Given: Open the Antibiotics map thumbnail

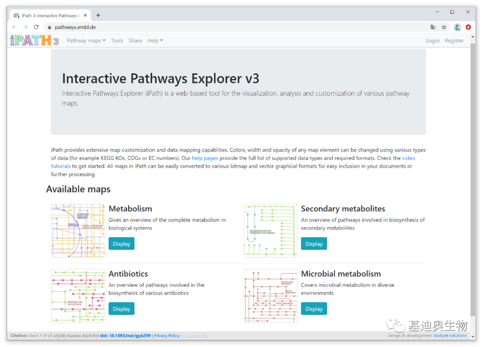Looking at the screenshot, I should [x=78, y=296].
